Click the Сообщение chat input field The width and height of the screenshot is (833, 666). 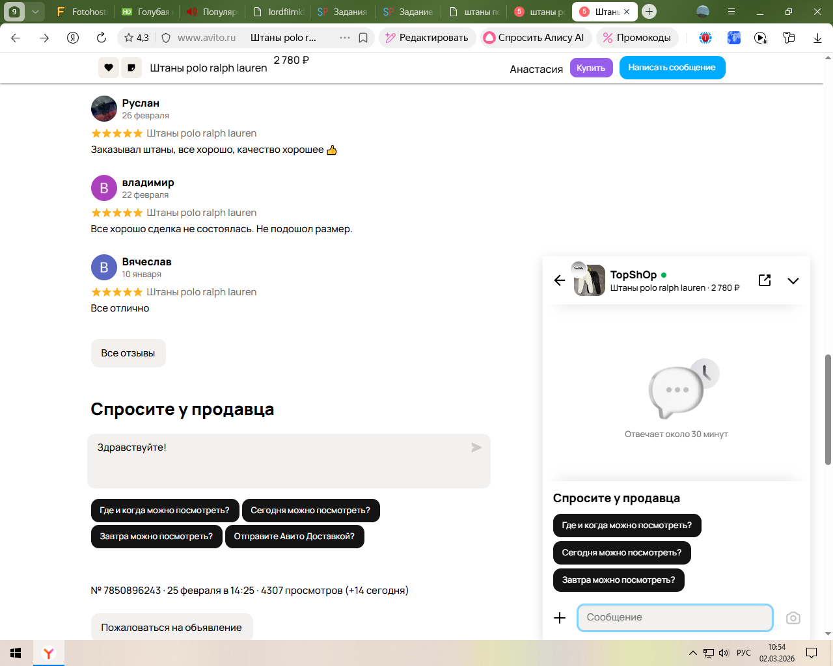point(675,618)
